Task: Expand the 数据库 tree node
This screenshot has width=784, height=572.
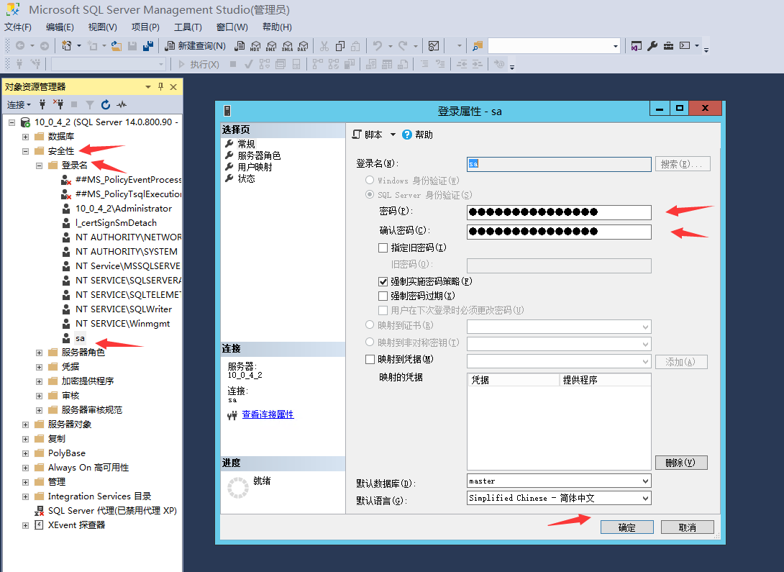Action: [26, 137]
